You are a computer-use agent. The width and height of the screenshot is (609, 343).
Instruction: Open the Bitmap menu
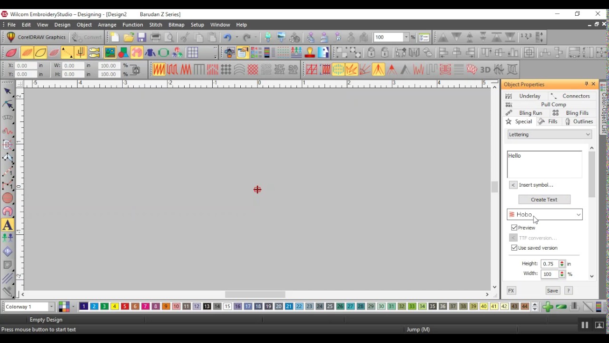coord(176,25)
